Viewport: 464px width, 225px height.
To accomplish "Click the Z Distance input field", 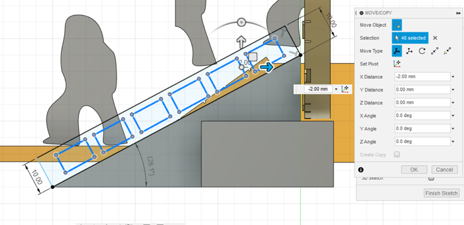I will pyautogui.click(x=422, y=103).
